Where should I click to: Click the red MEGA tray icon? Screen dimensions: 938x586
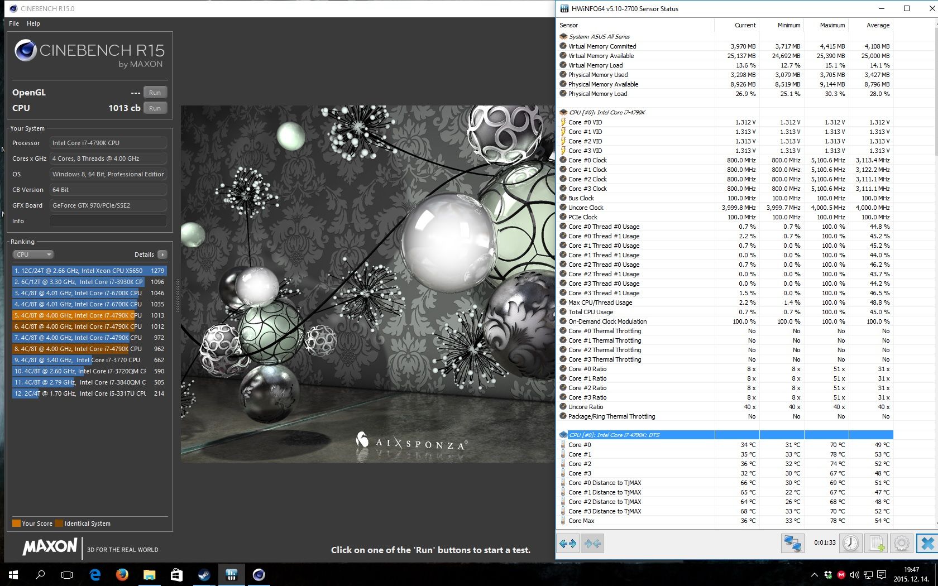[x=841, y=574]
